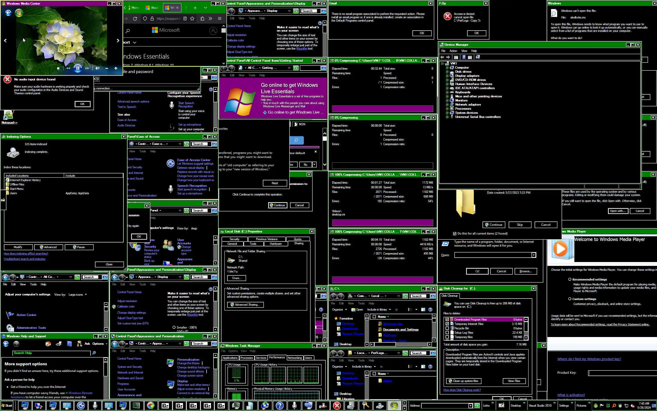Click the Media Center back arrow
This screenshot has height=411, width=657.
click(8, 13)
